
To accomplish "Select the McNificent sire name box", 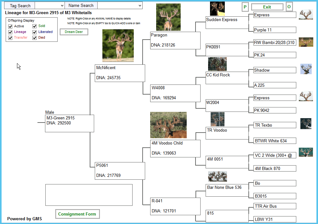I will point(120,73).
